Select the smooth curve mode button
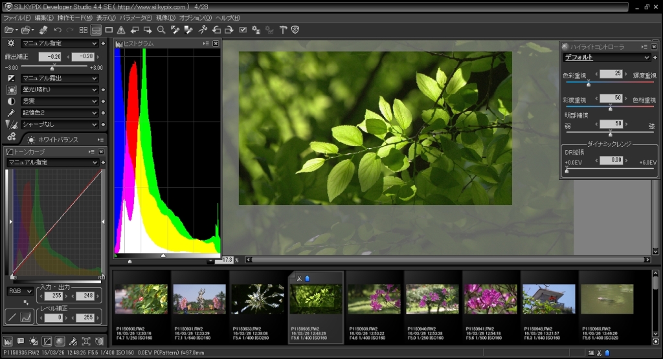The image size is (663, 359). click(27, 317)
